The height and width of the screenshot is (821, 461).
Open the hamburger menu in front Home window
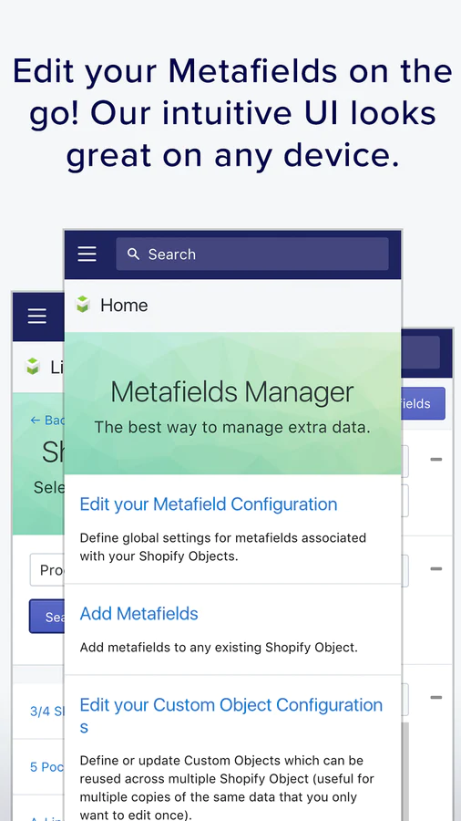87,254
